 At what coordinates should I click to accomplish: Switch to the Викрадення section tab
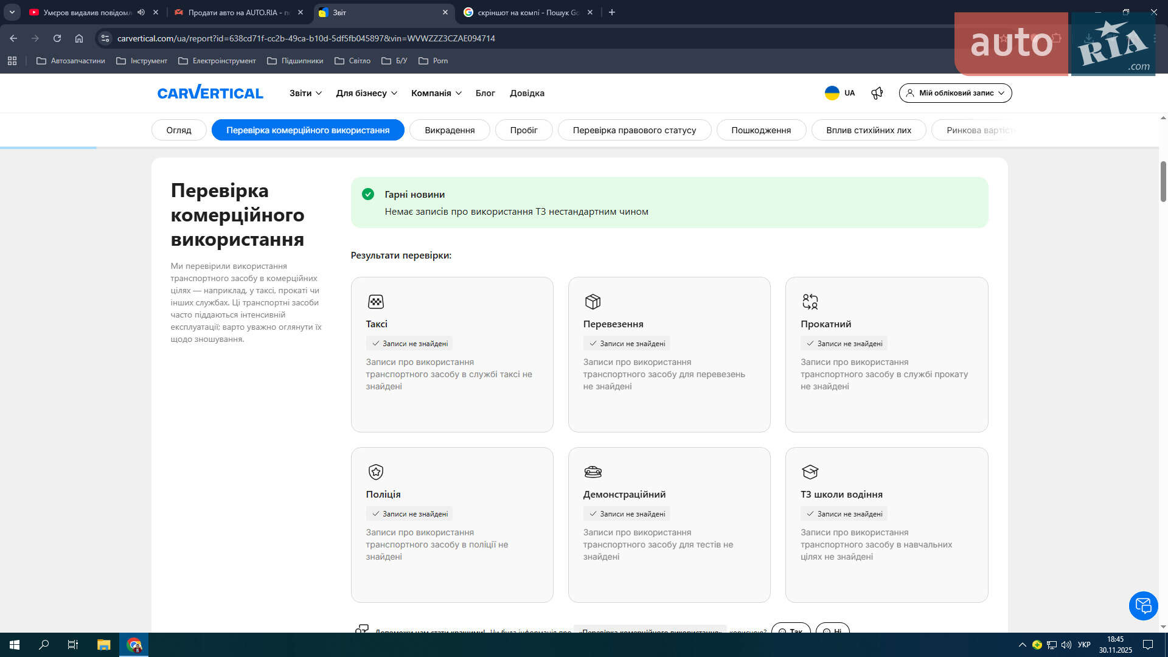click(x=450, y=130)
